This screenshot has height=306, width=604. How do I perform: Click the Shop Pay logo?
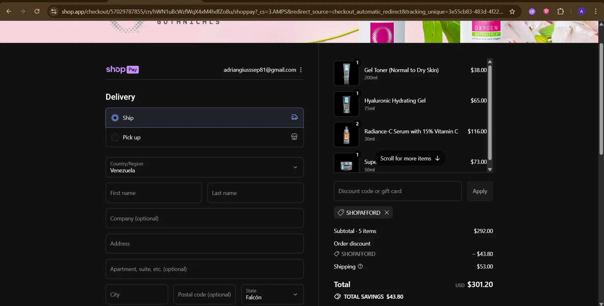click(122, 70)
